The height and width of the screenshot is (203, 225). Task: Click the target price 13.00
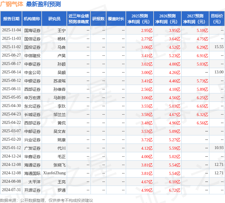coord(219,72)
